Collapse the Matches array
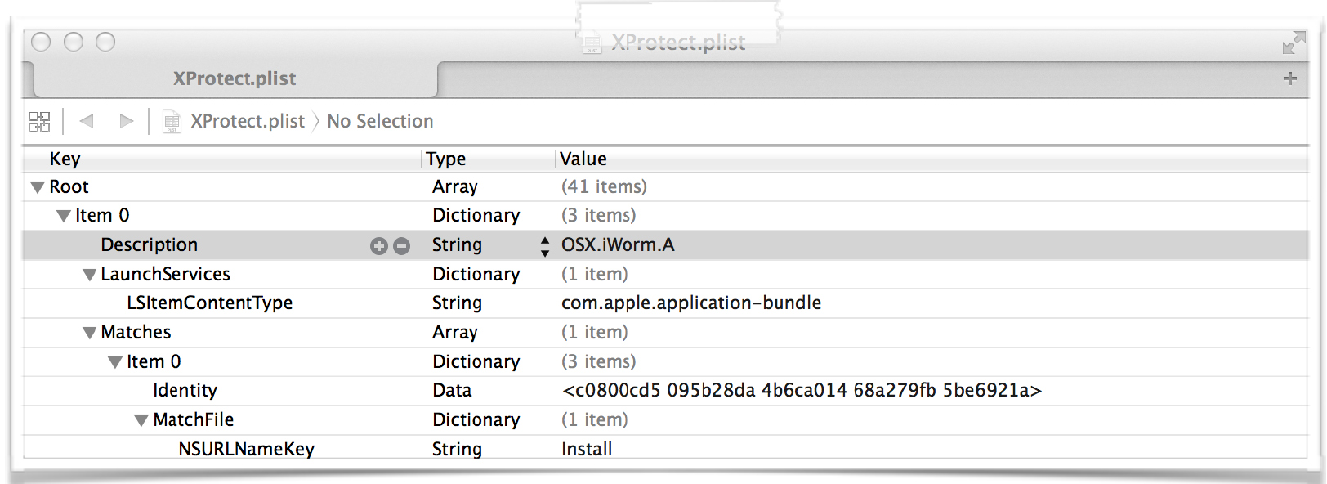The width and height of the screenshot is (1327, 484). (x=90, y=333)
